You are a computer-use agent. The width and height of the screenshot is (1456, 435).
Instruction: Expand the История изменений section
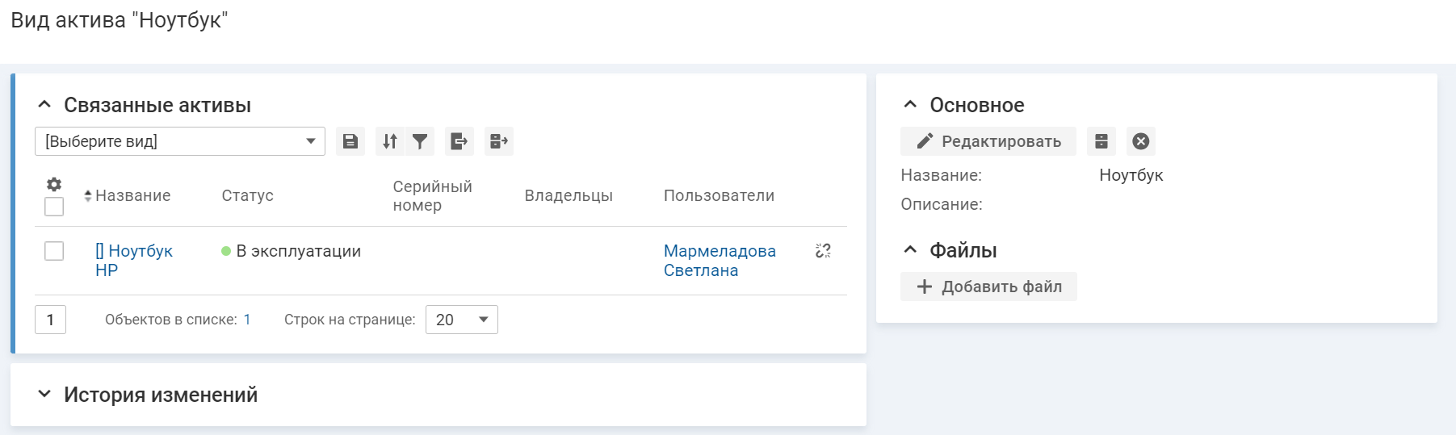[44, 394]
